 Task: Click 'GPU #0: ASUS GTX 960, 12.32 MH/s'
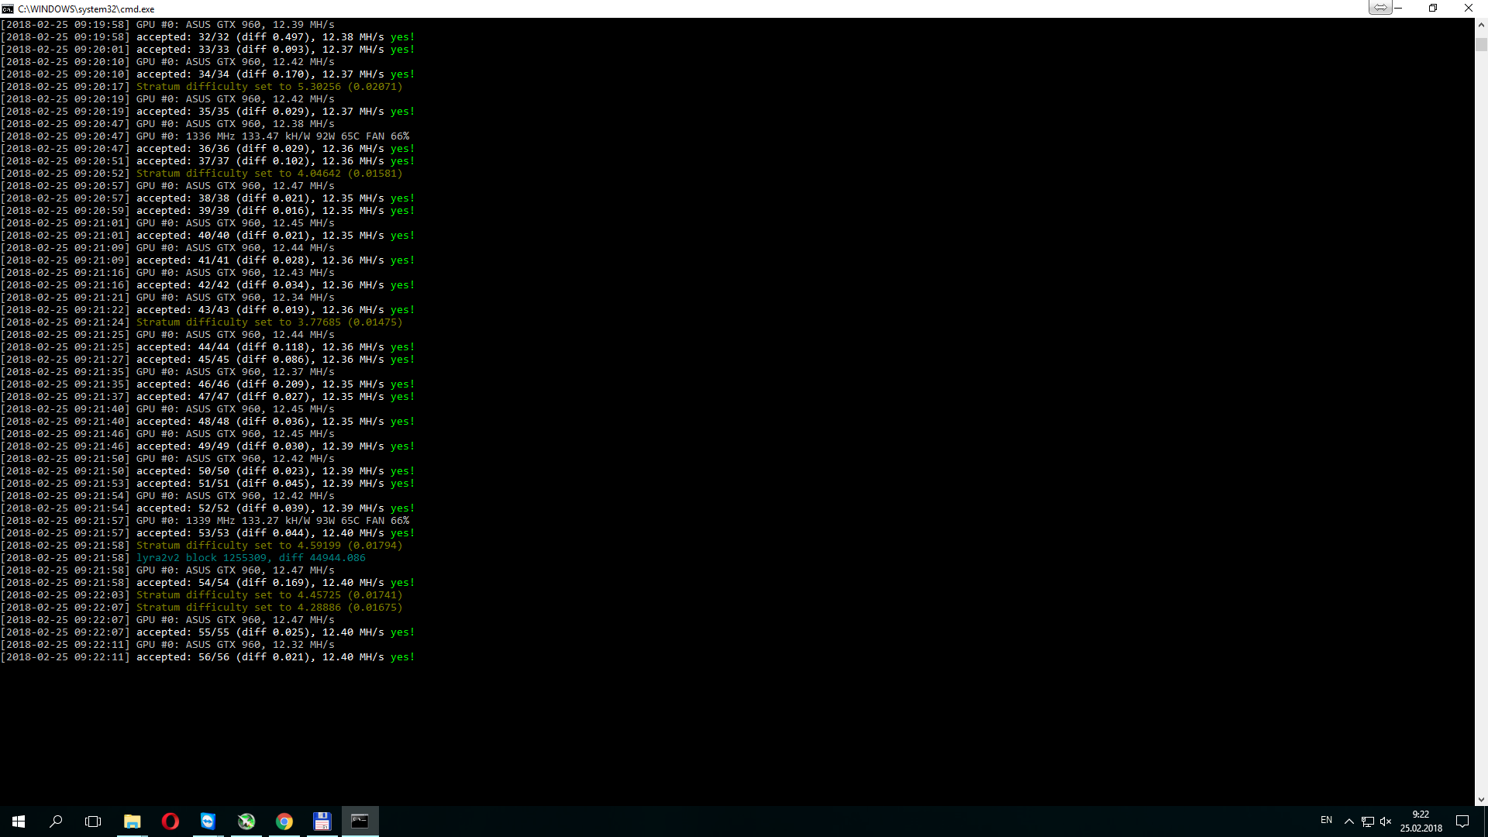pos(236,645)
